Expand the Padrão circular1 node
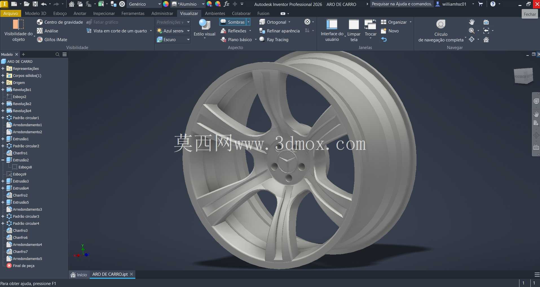This screenshot has width=540, height=287. pyautogui.click(x=3, y=118)
